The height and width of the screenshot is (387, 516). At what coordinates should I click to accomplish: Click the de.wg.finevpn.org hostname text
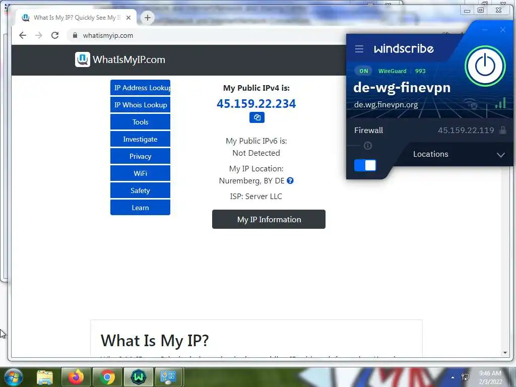pyautogui.click(x=386, y=105)
